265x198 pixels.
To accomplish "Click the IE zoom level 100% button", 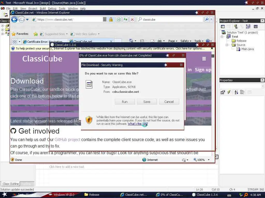I will point(199,160).
